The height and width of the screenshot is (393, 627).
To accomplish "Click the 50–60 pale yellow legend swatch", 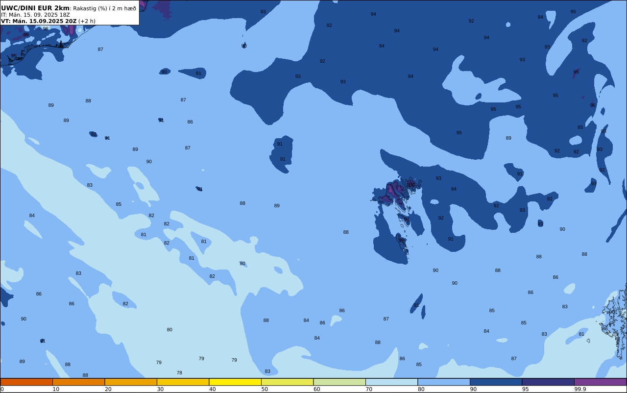I will coord(287,382).
